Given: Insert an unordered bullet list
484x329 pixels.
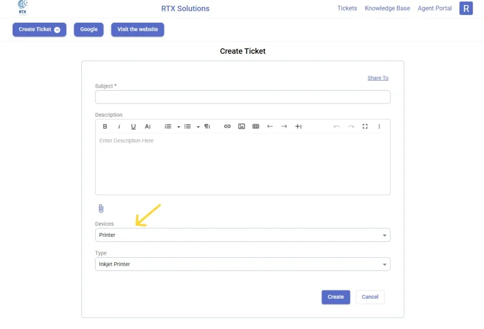Looking at the screenshot, I should (x=188, y=126).
